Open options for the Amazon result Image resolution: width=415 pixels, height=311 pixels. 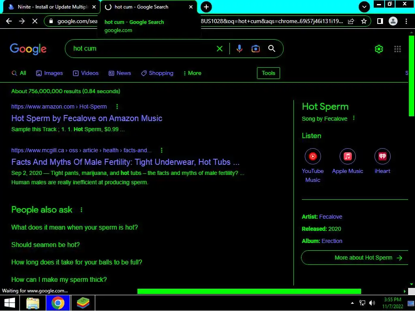117,107
